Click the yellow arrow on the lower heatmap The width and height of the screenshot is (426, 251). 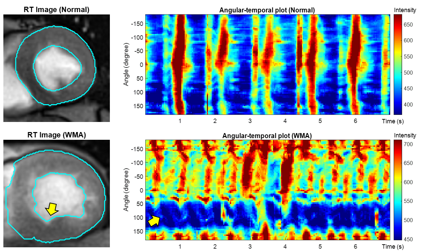click(x=154, y=221)
